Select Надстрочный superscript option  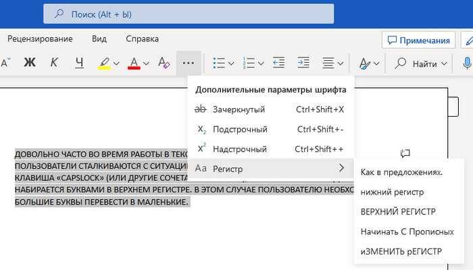[270, 149]
